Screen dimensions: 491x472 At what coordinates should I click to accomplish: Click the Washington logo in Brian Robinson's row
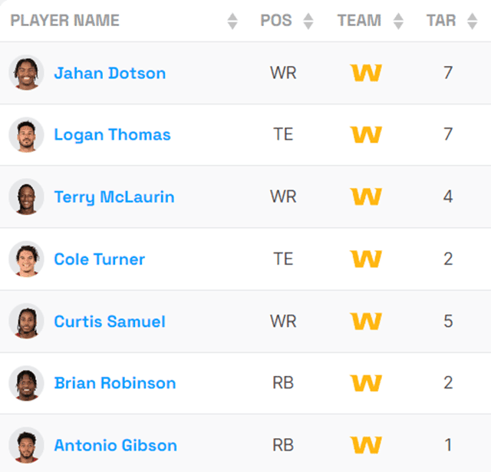pyautogui.click(x=366, y=383)
